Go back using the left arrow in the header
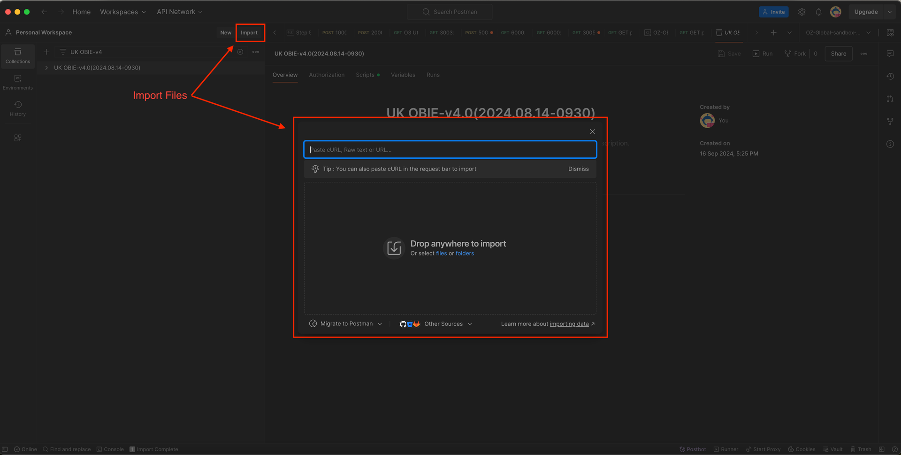This screenshot has height=455, width=901. pyautogui.click(x=44, y=12)
